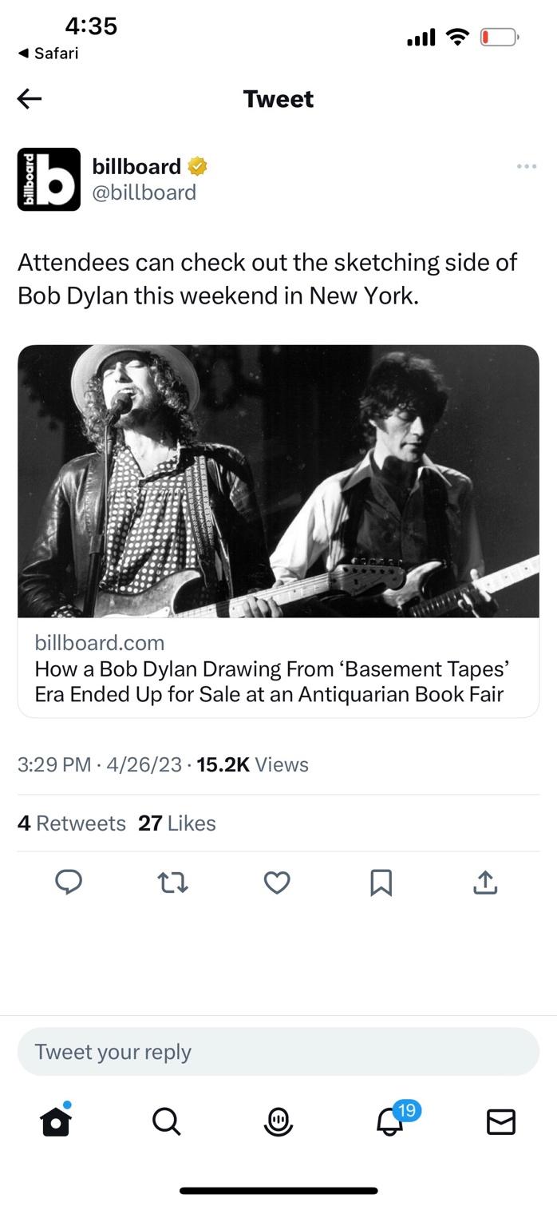Open the @billboard handle link
Viewport: 557px width, 1206px height.
[144, 192]
